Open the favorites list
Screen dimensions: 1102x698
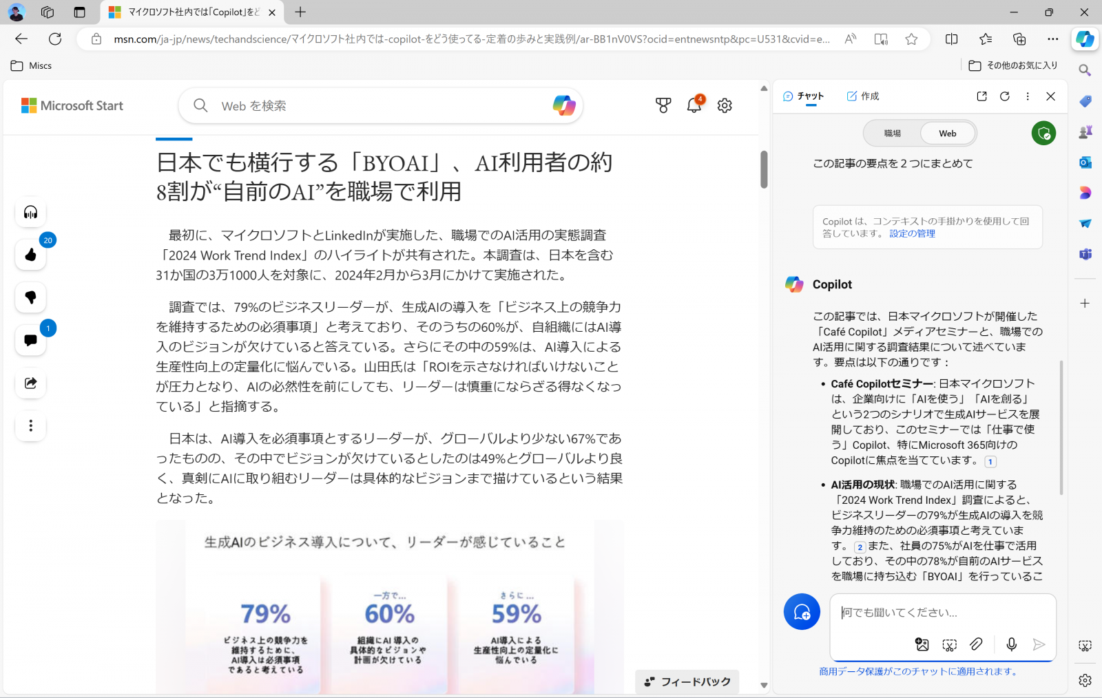[986, 39]
